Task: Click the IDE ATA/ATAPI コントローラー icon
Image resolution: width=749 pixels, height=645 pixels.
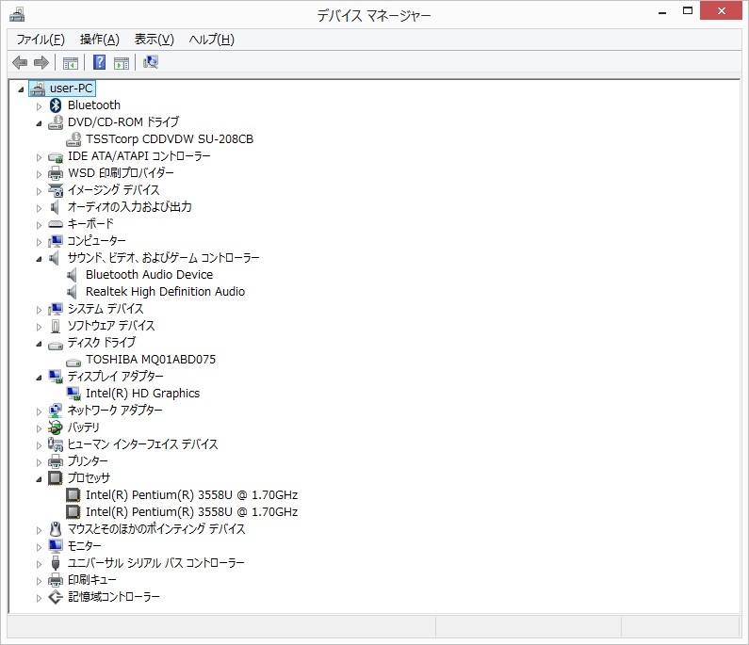Action: 56,156
